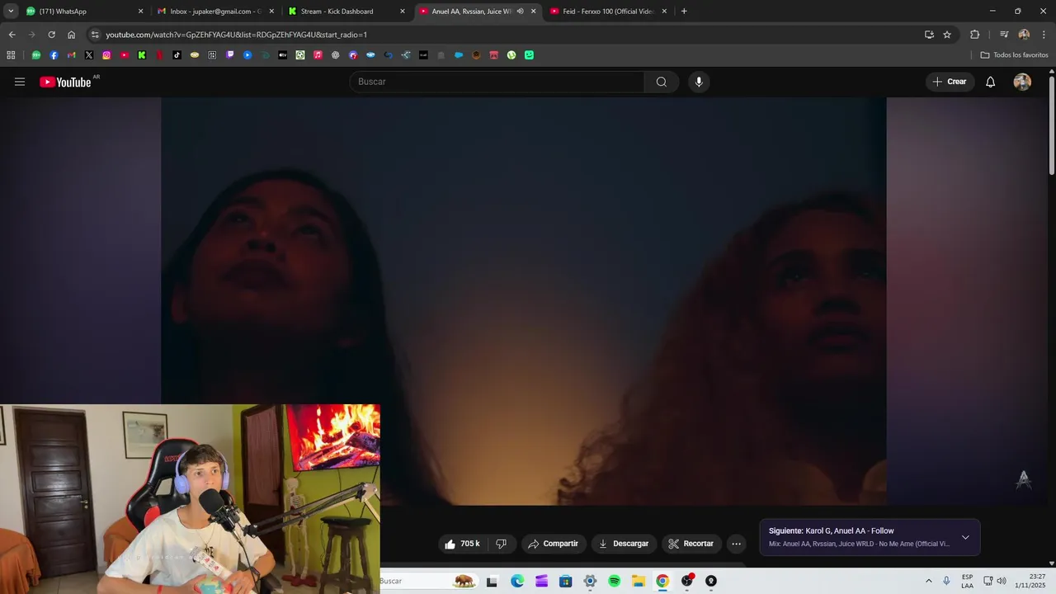
Task: Open the Twitch bookmark
Action: [x=230, y=55]
